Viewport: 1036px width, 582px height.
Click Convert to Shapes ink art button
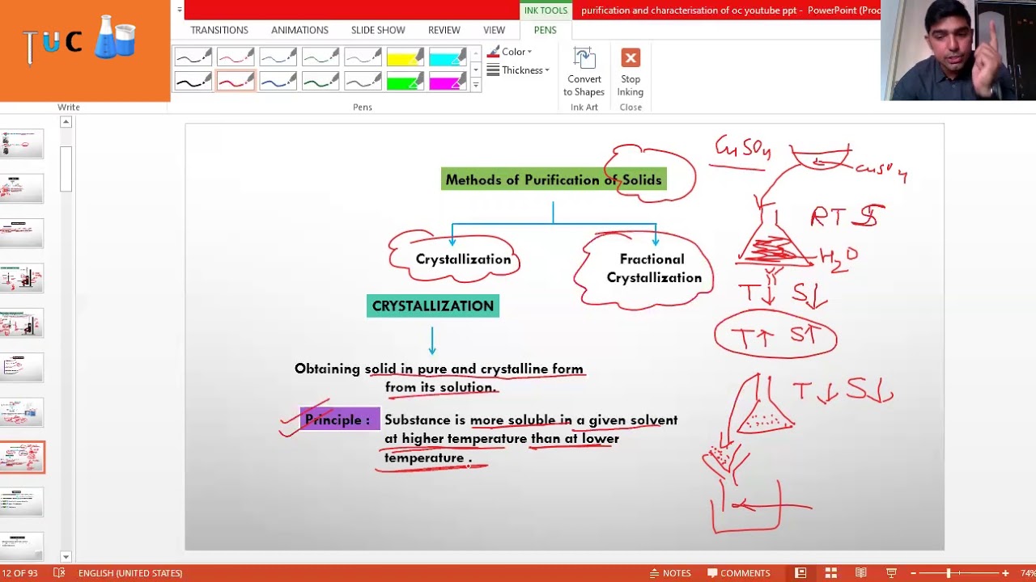click(x=584, y=72)
